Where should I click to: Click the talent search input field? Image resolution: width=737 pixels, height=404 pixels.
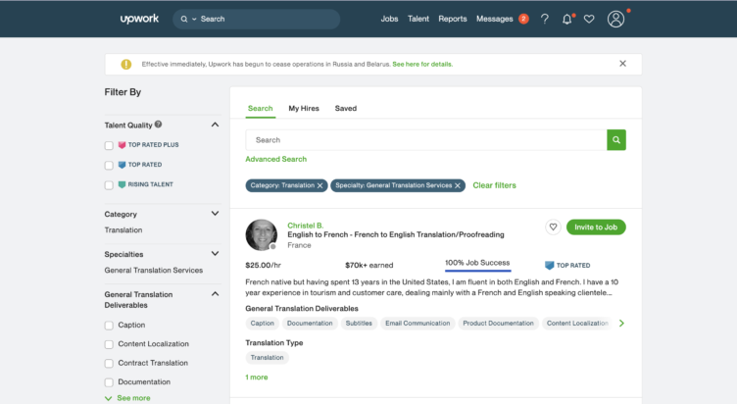(x=425, y=140)
